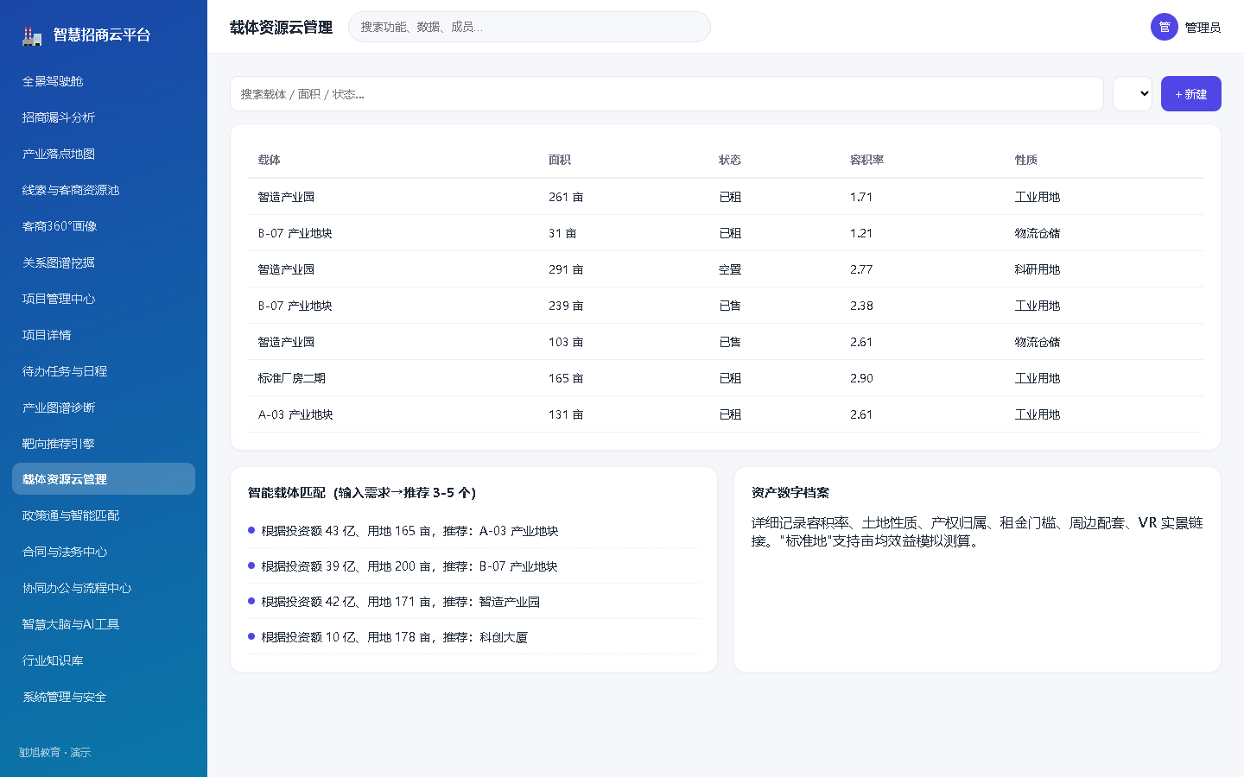1244x777 pixels.
Task: Click the + 新建 button
Action: pos(1190,94)
